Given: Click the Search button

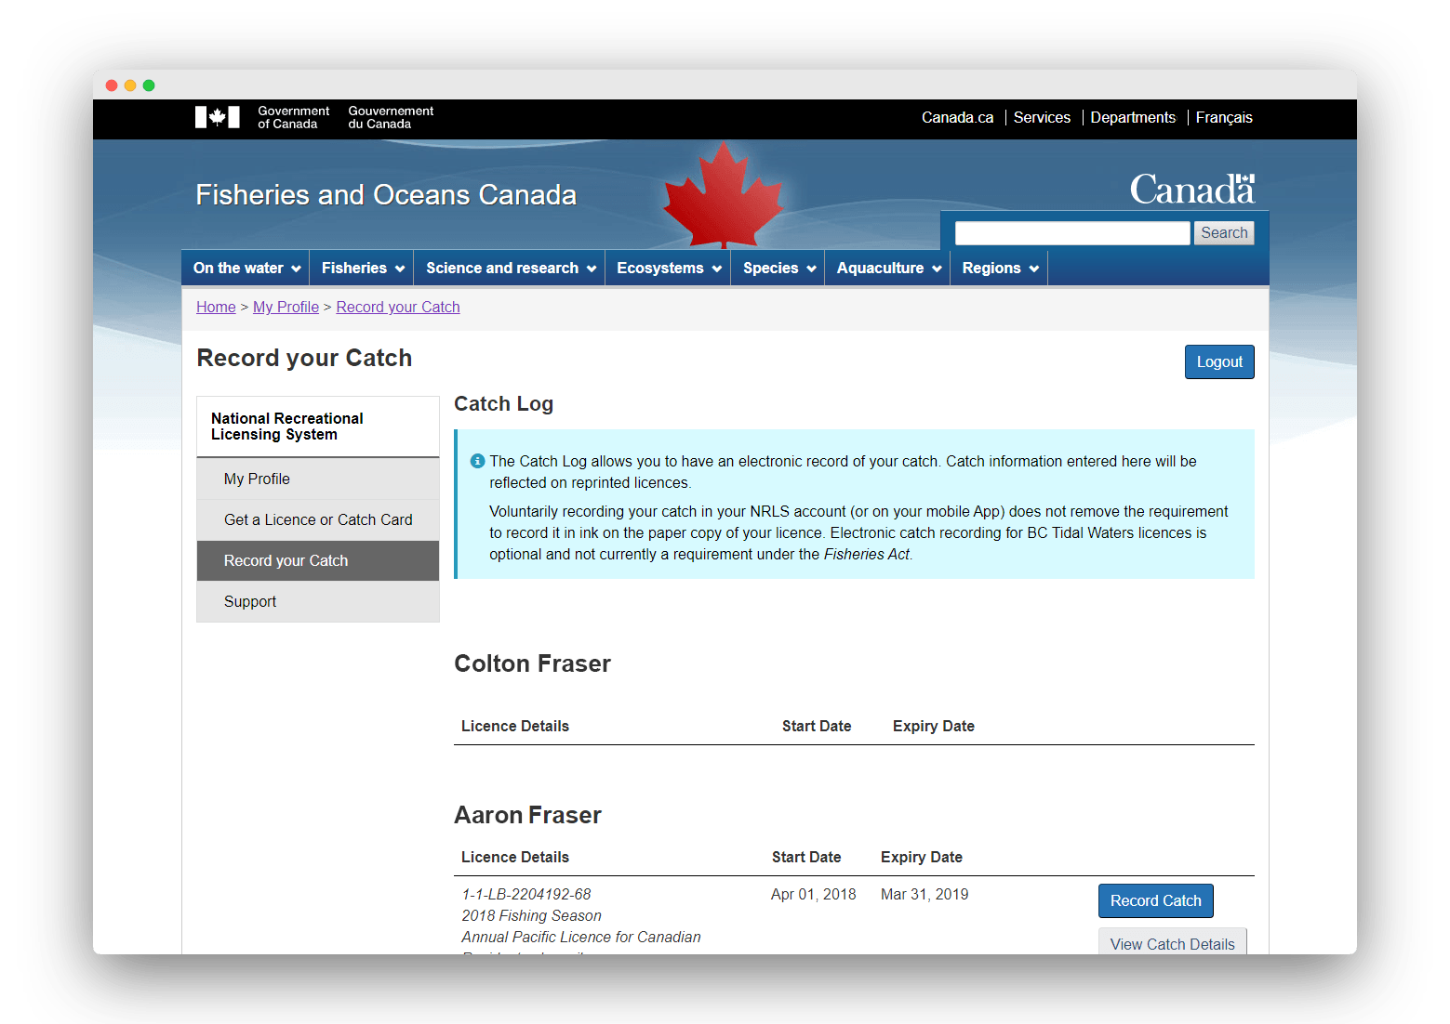Looking at the screenshot, I should pyautogui.click(x=1224, y=233).
